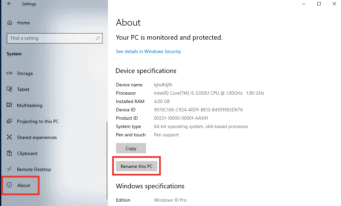Click the Projecting to this PC icon
The height and width of the screenshot is (206, 341).
[10, 121]
